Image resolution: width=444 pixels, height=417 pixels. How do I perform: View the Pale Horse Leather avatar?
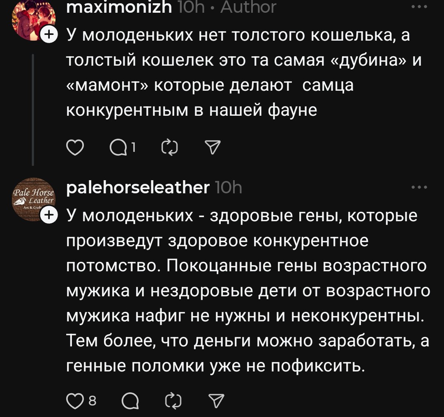tap(33, 199)
